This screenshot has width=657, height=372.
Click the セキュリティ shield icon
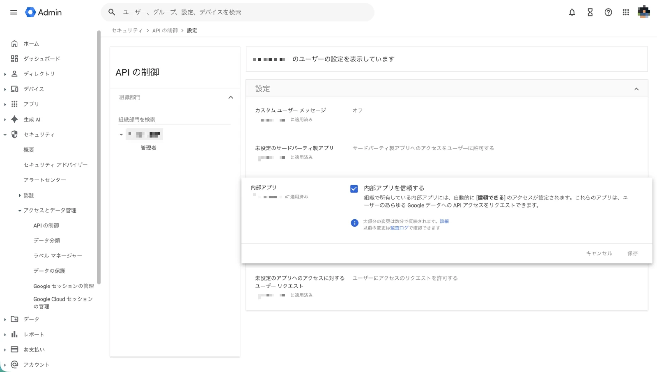click(x=14, y=134)
